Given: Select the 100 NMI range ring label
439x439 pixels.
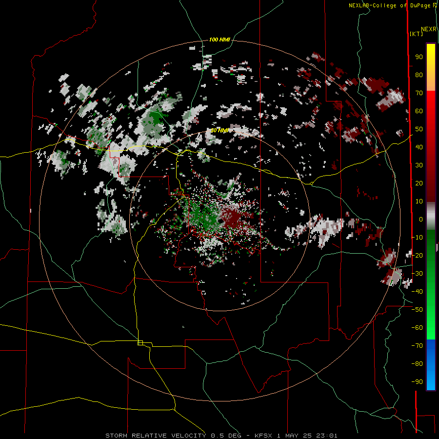Looking at the screenshot, I should 219,40.
